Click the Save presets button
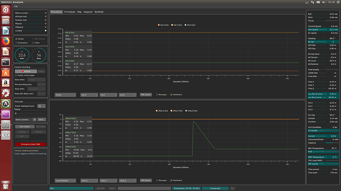The height and width of the screenshot is (191, 341). 42,120
